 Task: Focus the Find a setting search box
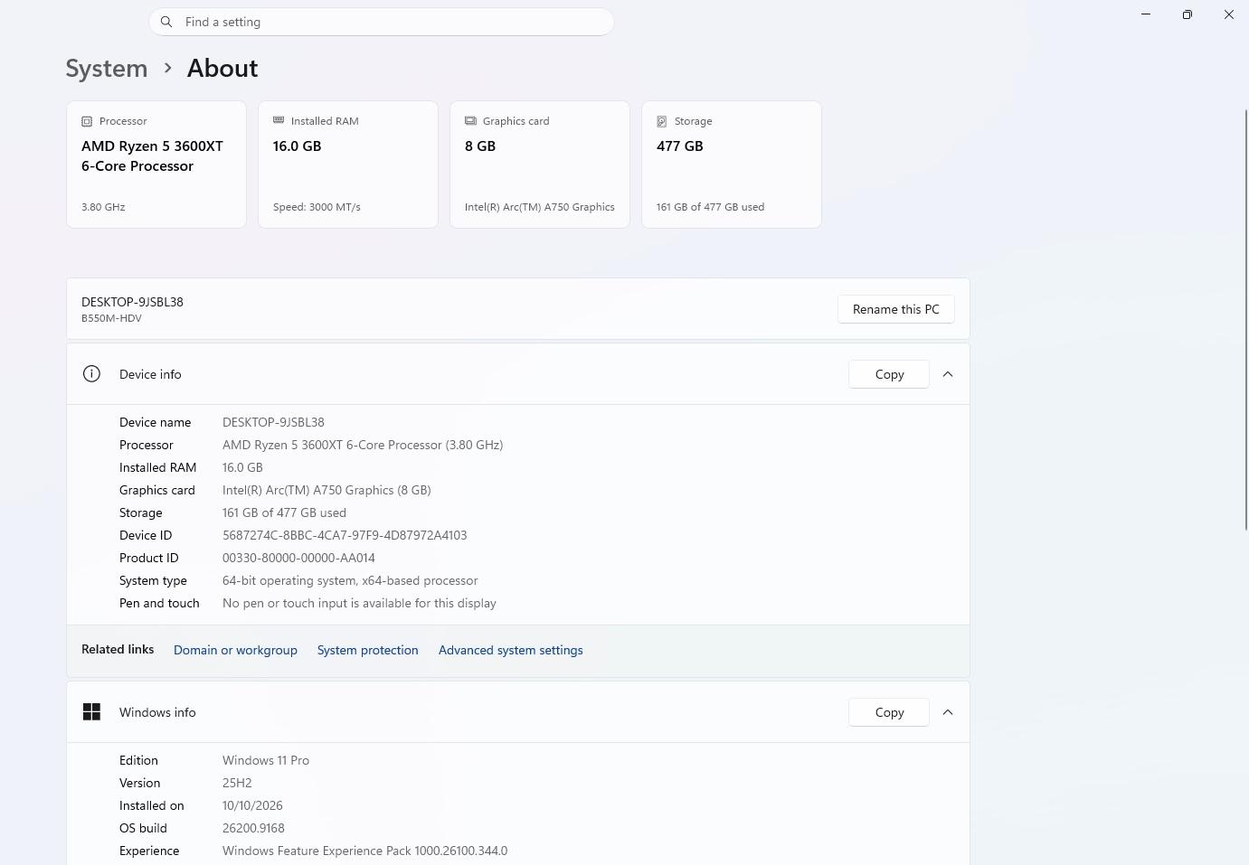[382, 22]
